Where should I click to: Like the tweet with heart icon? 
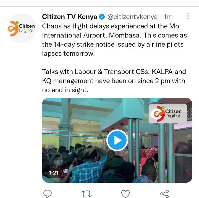tap(125, 194)
